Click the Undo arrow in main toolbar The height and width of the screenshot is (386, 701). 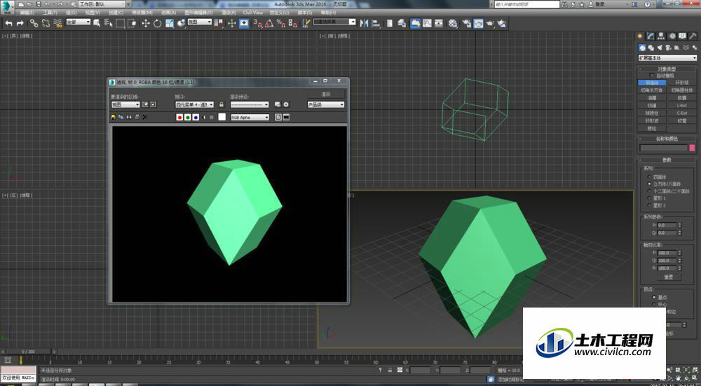click(x=8, y=23)
